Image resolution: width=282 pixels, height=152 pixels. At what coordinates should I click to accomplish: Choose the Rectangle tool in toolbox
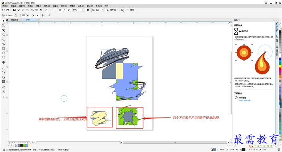pos(4,48)
